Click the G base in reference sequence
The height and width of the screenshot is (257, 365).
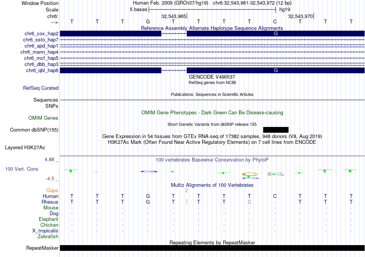tap(148, 21)
